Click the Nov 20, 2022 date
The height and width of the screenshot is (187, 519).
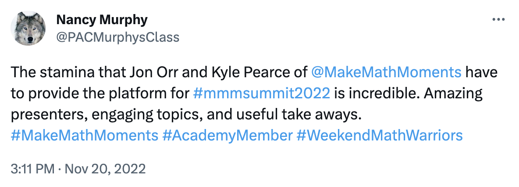coord(104,169)
